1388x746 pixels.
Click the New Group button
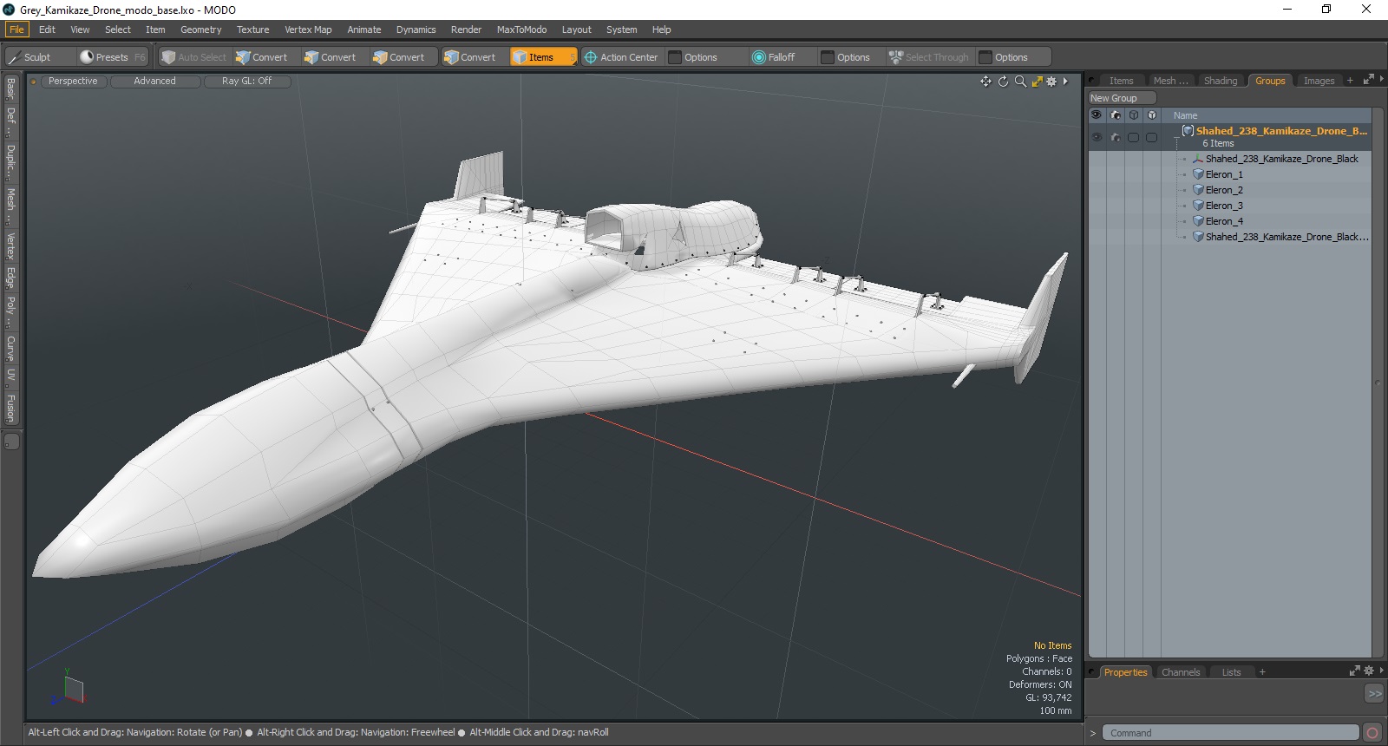click(x=1122, y=98)
